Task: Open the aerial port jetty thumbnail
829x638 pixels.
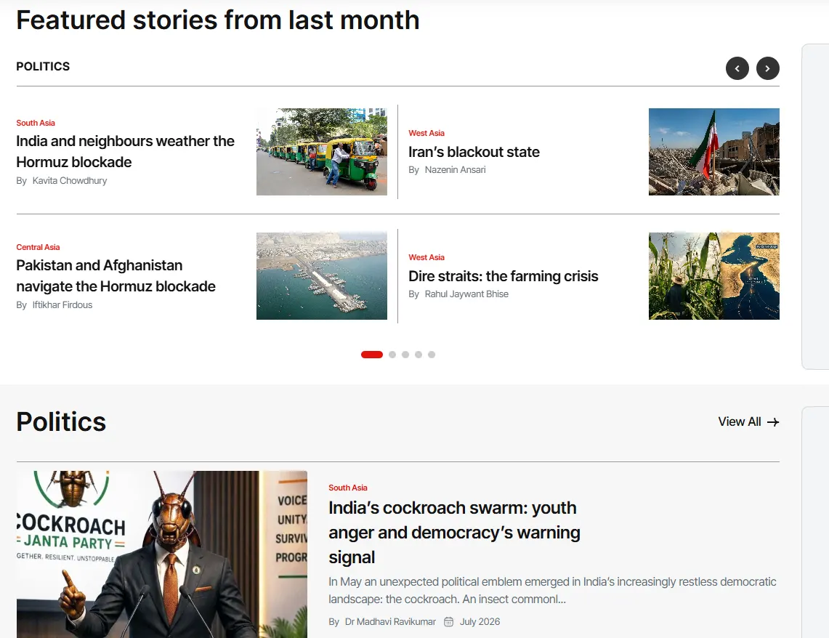Action: 321,276
